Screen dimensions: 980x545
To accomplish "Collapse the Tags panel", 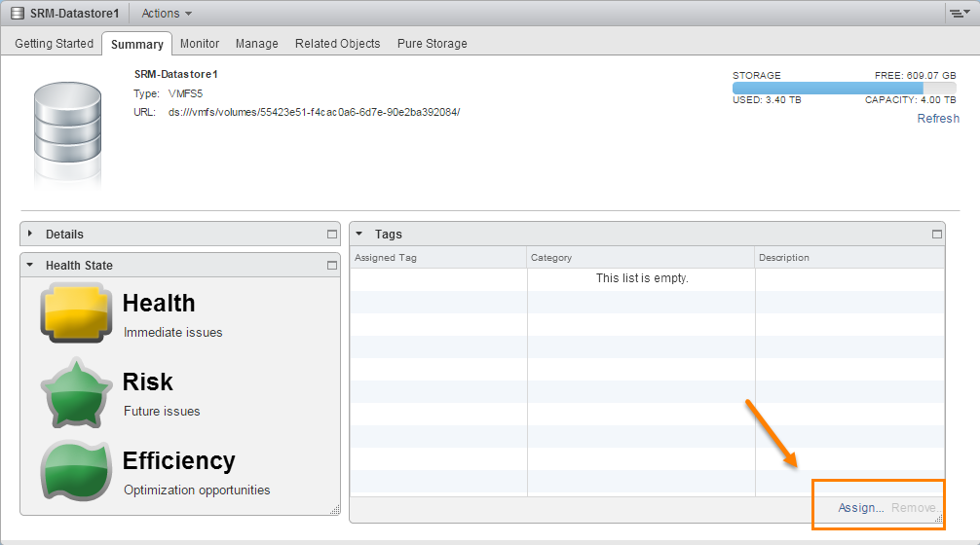I will tap(358, 234).
